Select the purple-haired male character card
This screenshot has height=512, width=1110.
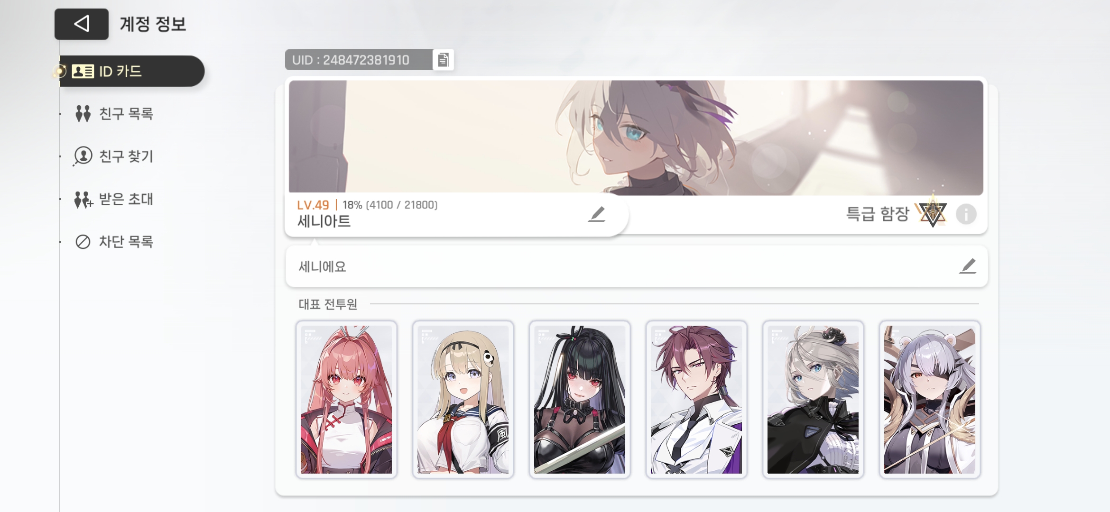tap(696, 400)
